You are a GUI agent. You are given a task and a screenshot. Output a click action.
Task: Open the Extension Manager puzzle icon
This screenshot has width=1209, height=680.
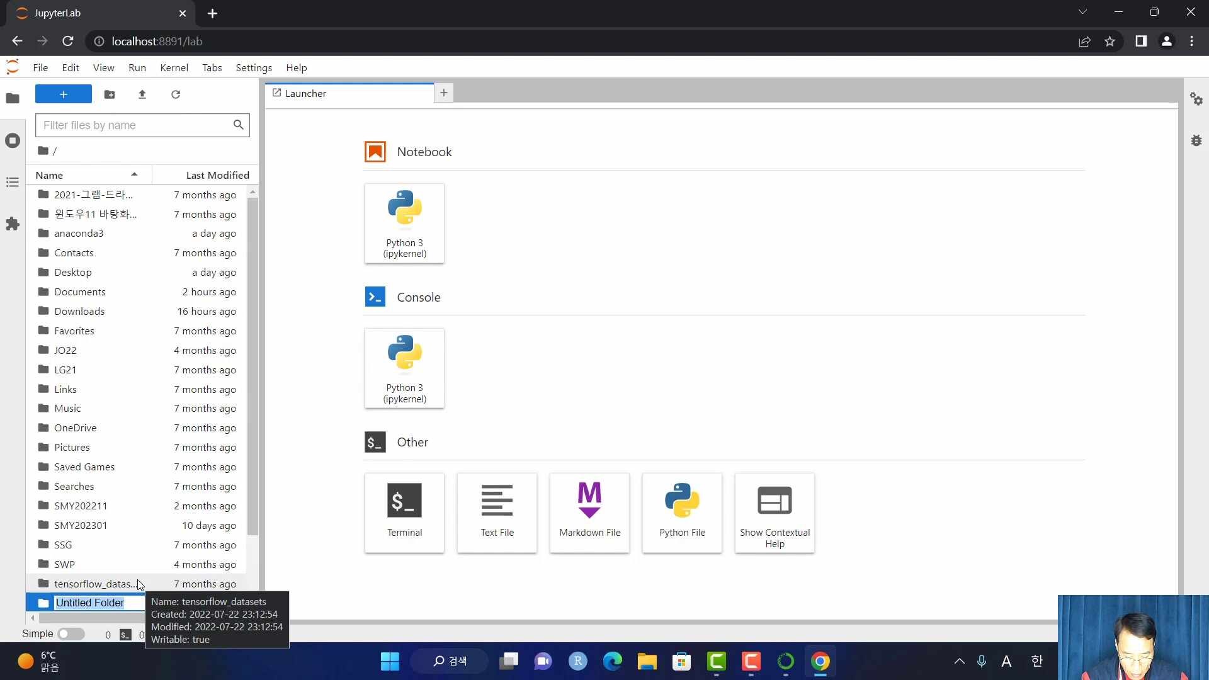point(13,224)
